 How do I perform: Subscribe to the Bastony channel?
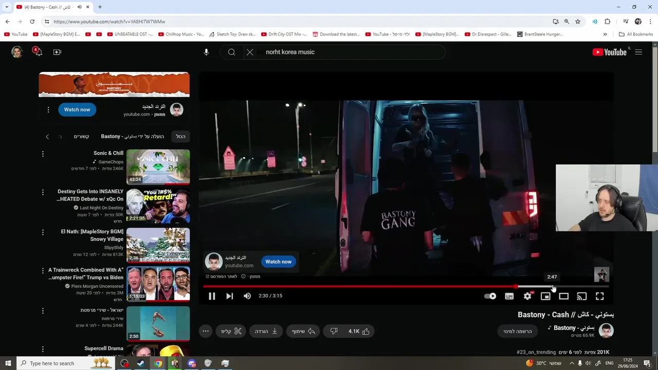point(518,331)
